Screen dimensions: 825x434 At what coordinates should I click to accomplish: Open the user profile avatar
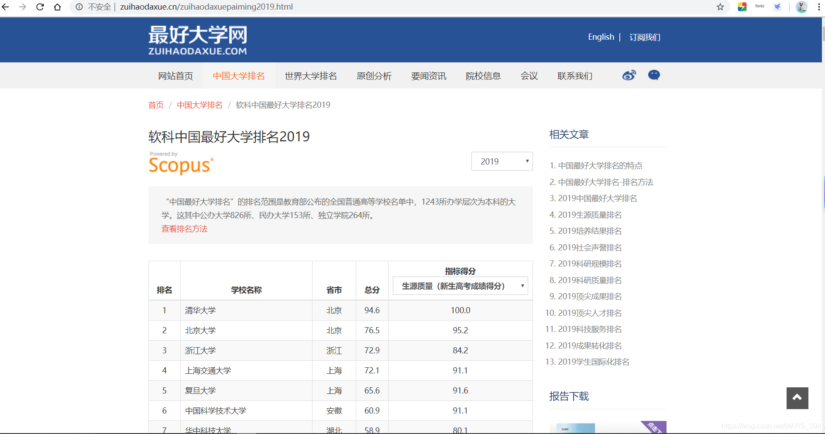coord(801,7)
